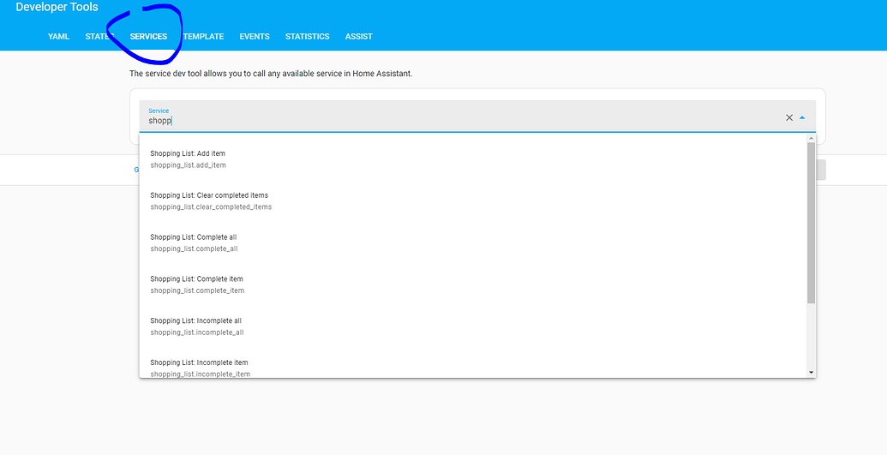Open the Template tab
This screenshot has width=887, height=455.
[x=204, y=36]
